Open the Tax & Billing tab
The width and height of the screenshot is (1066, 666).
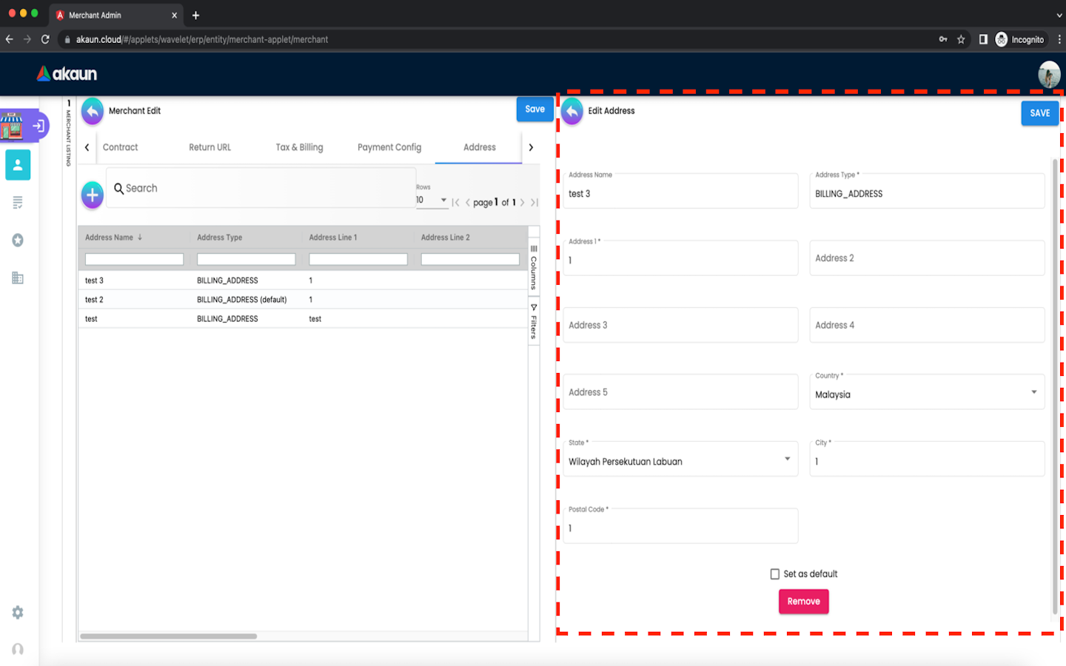click(x=299, y=147)
